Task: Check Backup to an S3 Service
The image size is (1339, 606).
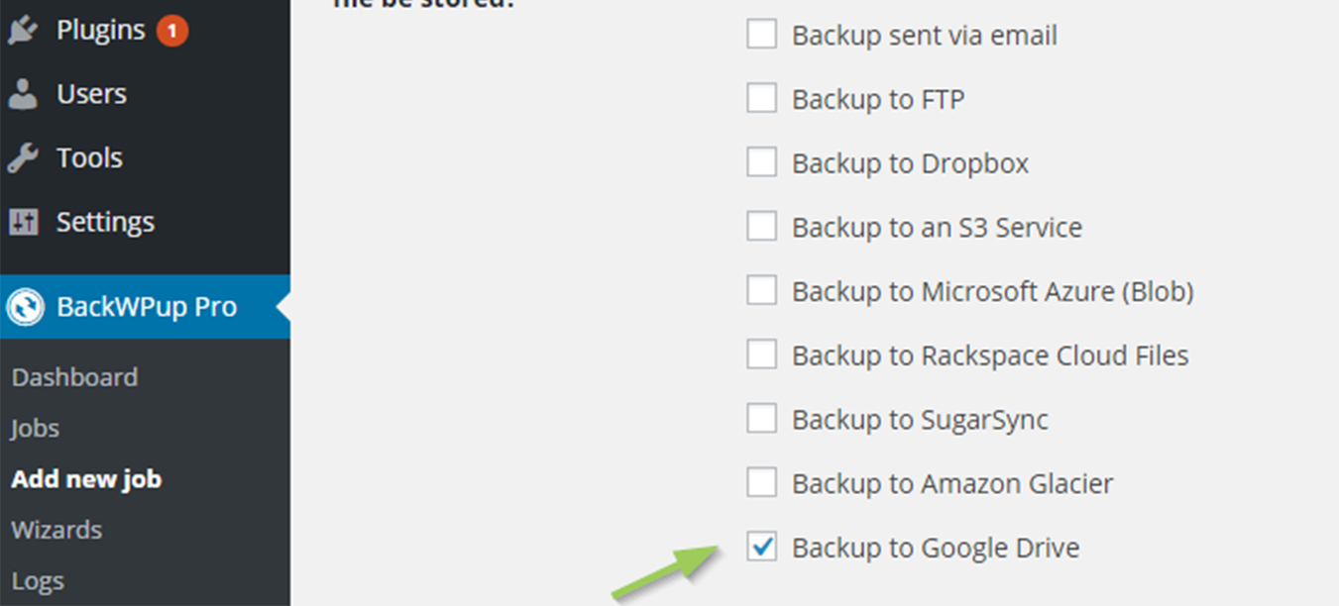Action: coord(762,226)
